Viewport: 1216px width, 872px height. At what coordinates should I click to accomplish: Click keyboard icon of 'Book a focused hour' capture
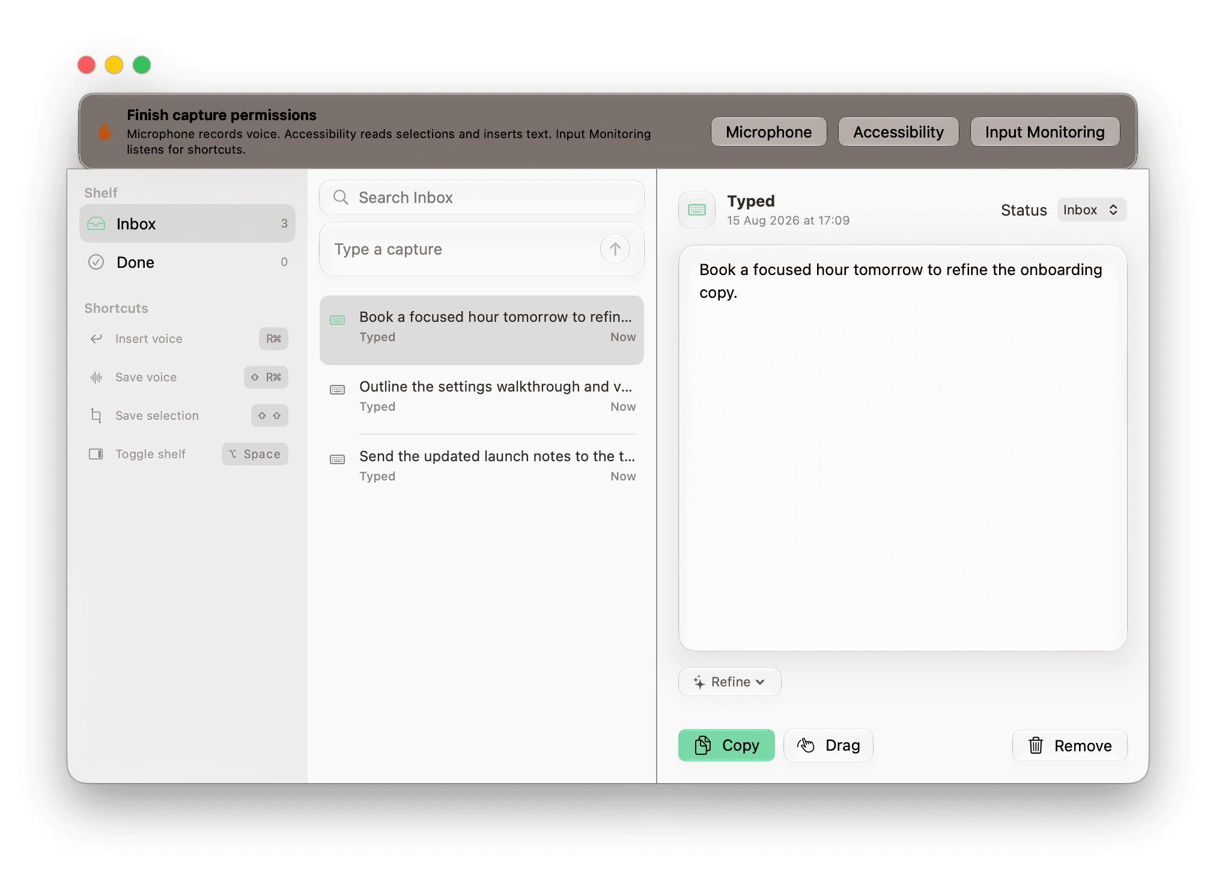click(338, 320)
